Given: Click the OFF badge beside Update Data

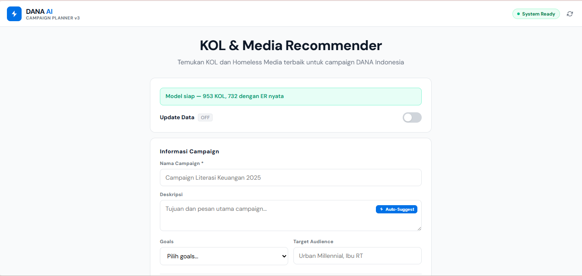Looking at the screenshot, I should (205, 117).
